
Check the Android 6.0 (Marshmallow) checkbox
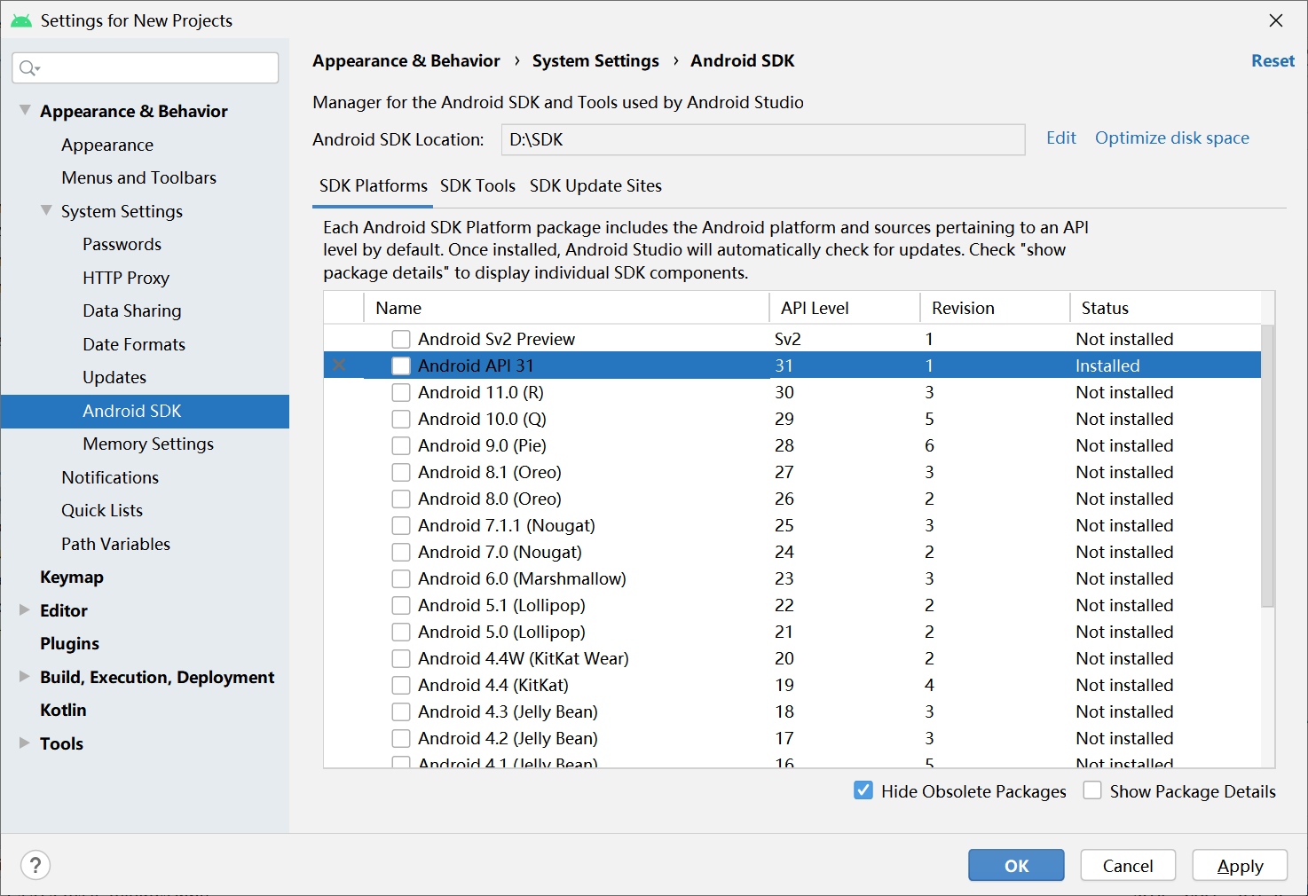(x=401, y=578)
